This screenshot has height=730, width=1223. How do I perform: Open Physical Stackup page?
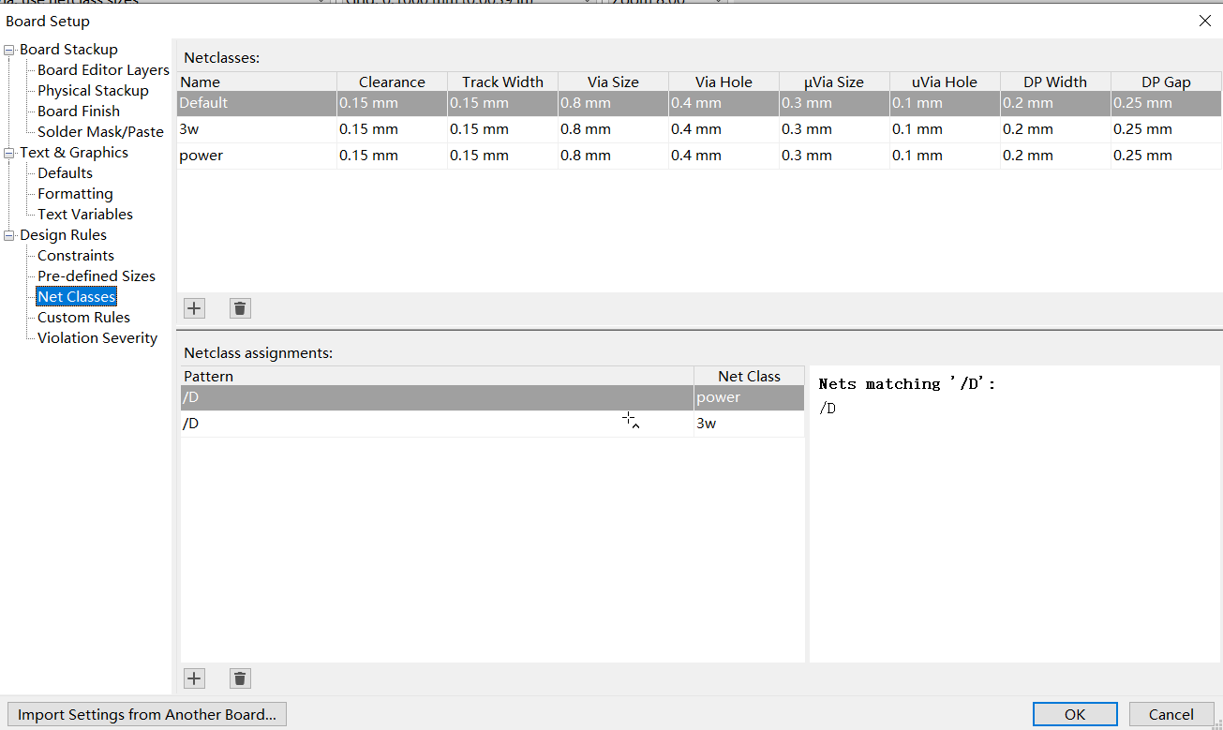93,91
